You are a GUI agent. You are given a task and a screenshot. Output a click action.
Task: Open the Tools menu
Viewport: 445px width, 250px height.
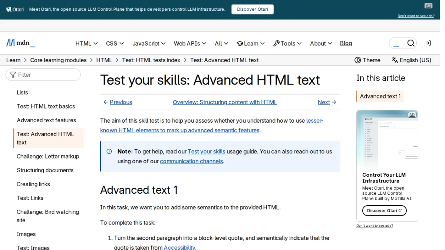pos(287,43)
